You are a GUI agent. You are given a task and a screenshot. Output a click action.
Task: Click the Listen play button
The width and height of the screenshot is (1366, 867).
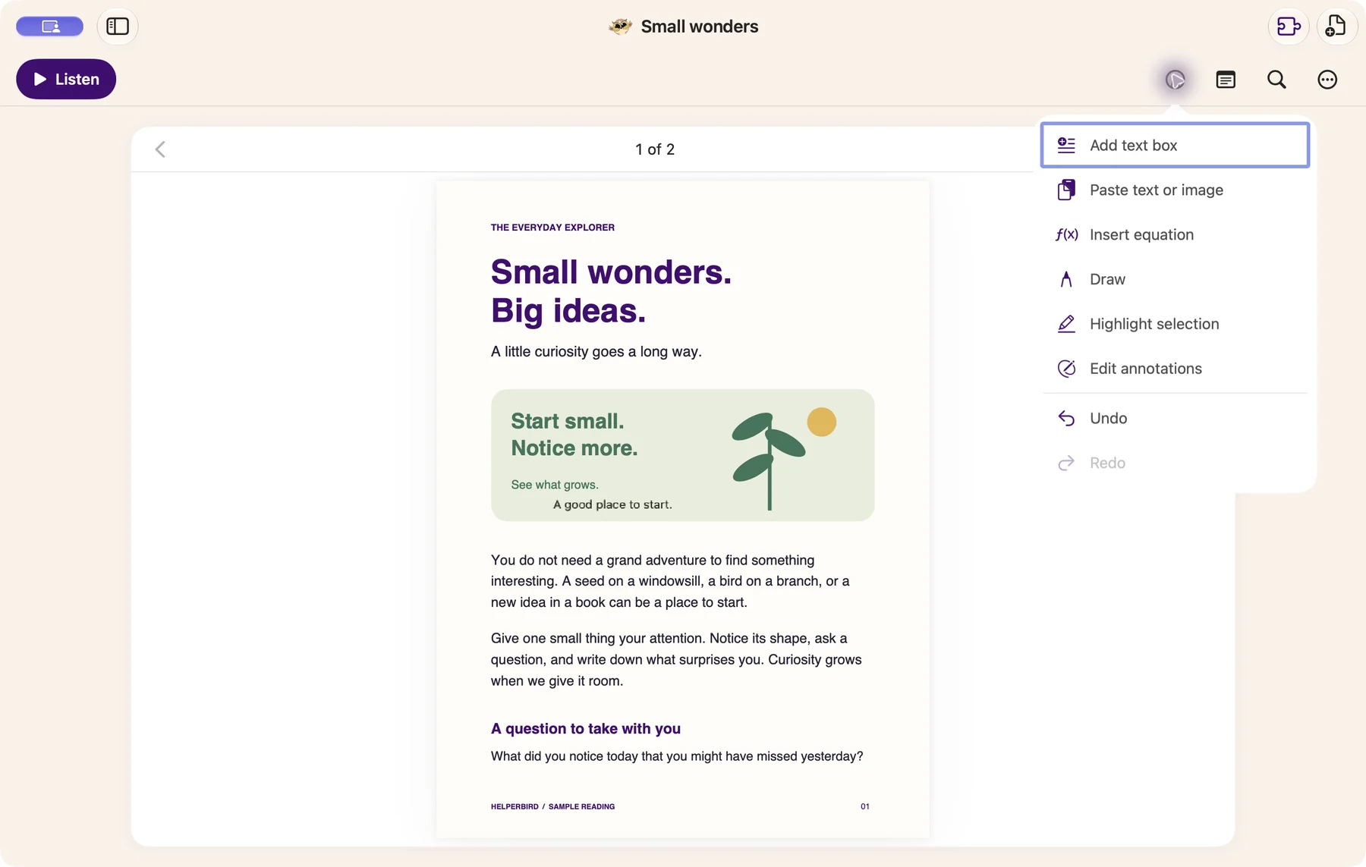[x=66, y=79]
